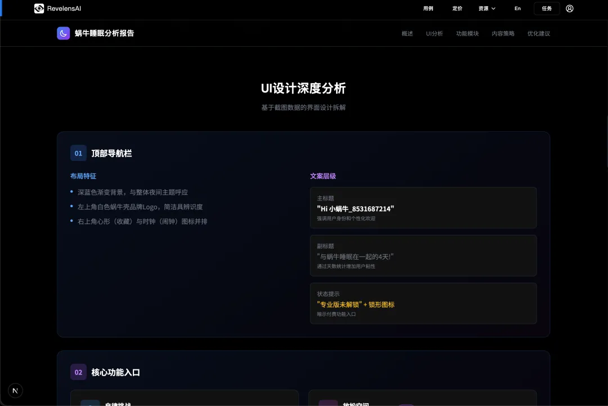The image size is (608, 406).
Task: Jump to the 功能模块 section
Action: [x=467, y=34]
